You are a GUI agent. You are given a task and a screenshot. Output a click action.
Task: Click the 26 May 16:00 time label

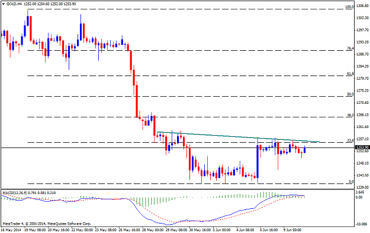(x=129, y=229)
